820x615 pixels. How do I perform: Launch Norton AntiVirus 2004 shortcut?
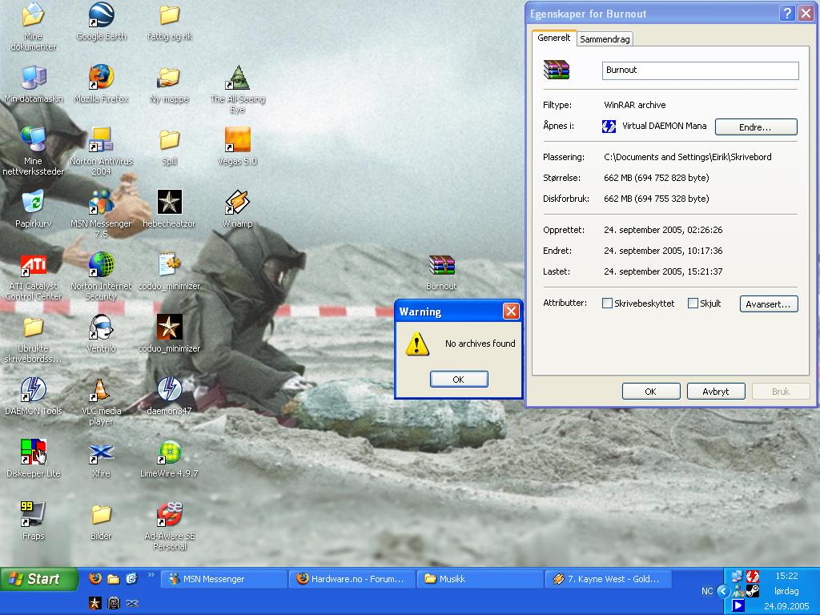coord(101,151)
